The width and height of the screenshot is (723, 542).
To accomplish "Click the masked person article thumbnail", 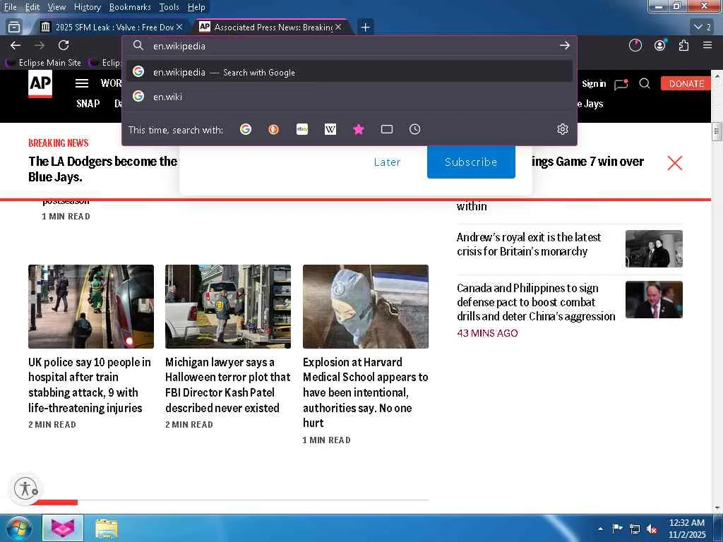I will point(365,306).
